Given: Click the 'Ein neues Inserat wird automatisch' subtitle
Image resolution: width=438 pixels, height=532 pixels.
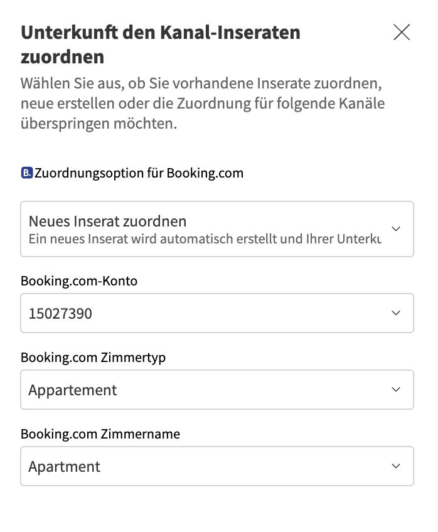Looking at the screenshot, I should (205, 238).
